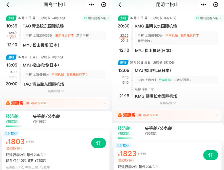This screenshot has width=224, height=170.
Task: Expand 航班详情 on the 昆明 itinerary
Action: (168, 103)
